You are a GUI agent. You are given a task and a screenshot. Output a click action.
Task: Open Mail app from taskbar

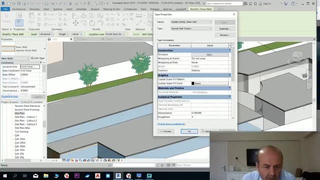pos(35,175)
